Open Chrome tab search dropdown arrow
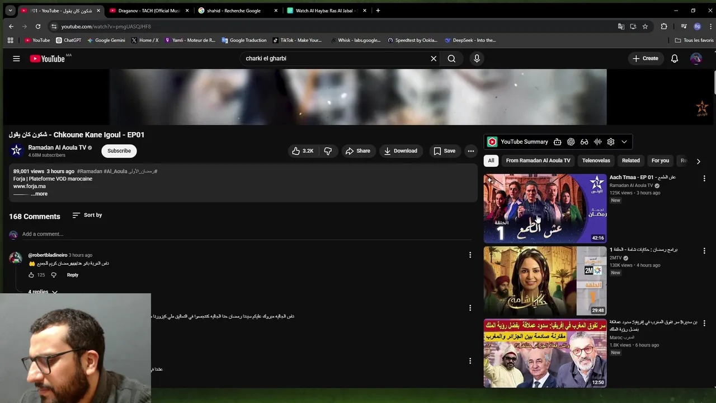The height and width of the screenshot is (403, 716). (10, 11)
